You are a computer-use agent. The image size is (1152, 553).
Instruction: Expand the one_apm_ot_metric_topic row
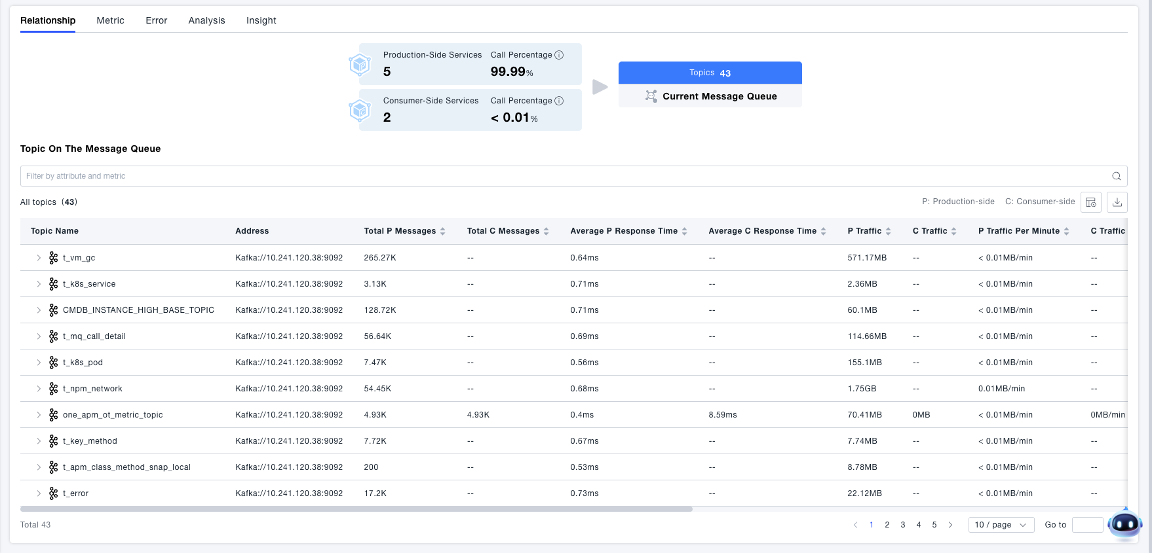39,415
